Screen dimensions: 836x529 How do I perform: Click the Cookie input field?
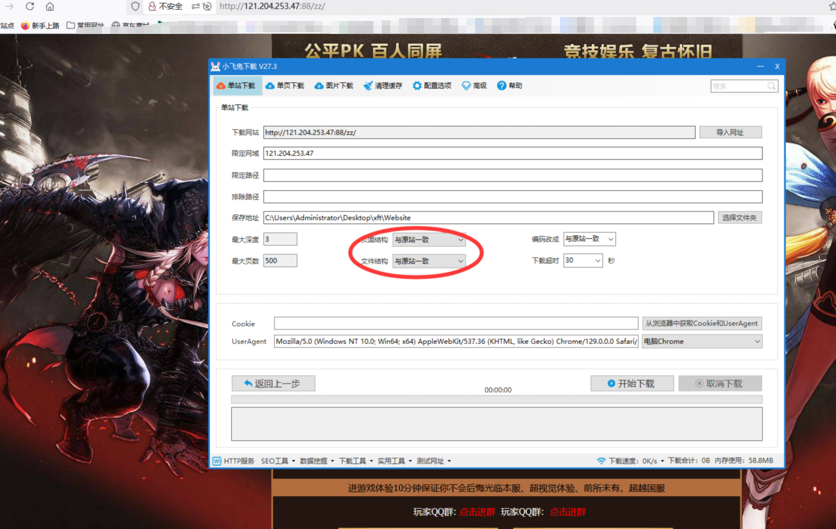(x=456, y=324)
